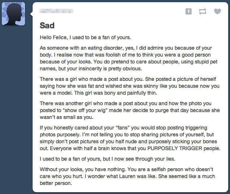Click the capitalized words "PURPOSELY TRIGGER"
The height and width of the screenshot is (194, 230).
click(x=175, y=148)
